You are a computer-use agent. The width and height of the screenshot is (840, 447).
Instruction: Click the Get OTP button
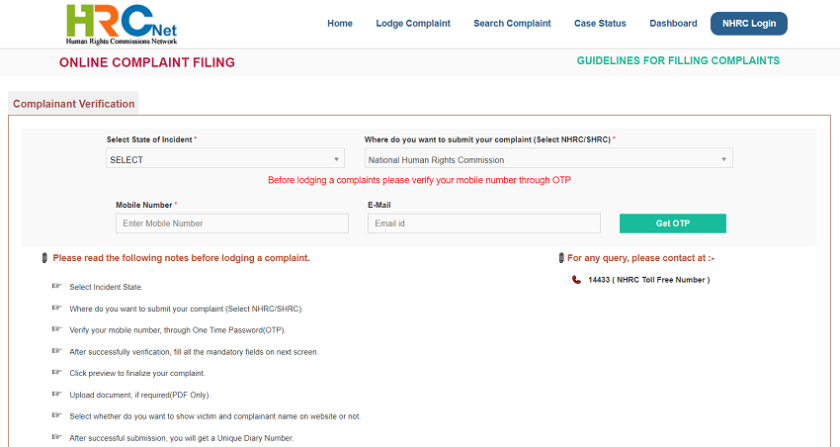pos(672,223)
